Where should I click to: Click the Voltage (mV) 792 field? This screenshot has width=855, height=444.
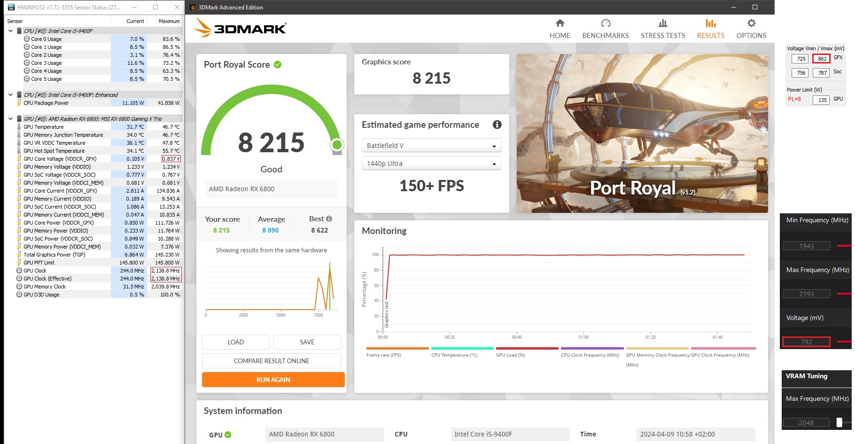[x=806, y=342]
